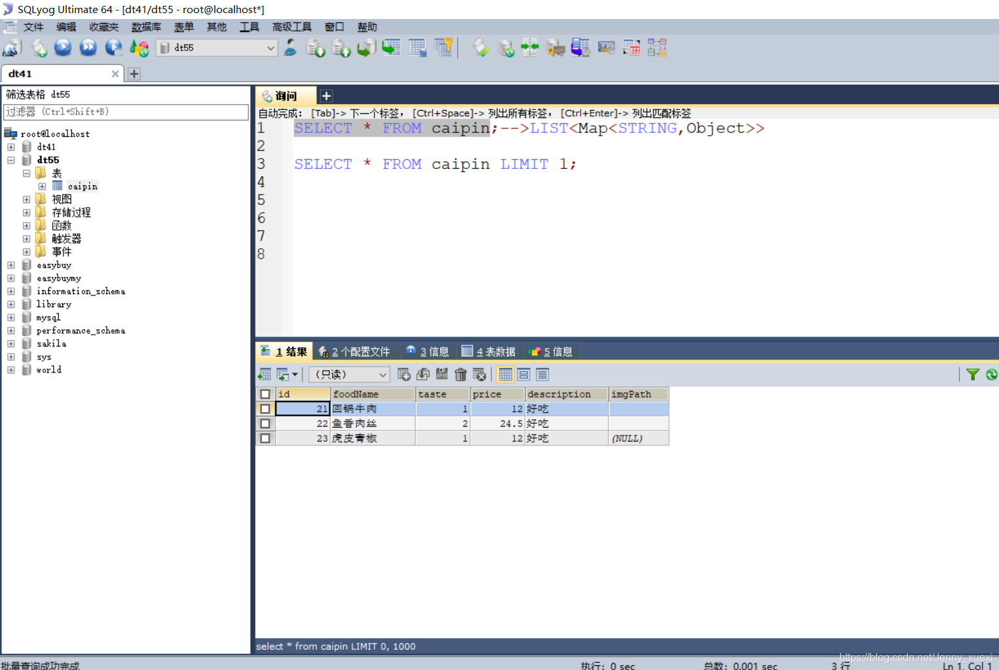Click the import database down-arrow icon
The image size is (999, 670).
click(316, 48)
